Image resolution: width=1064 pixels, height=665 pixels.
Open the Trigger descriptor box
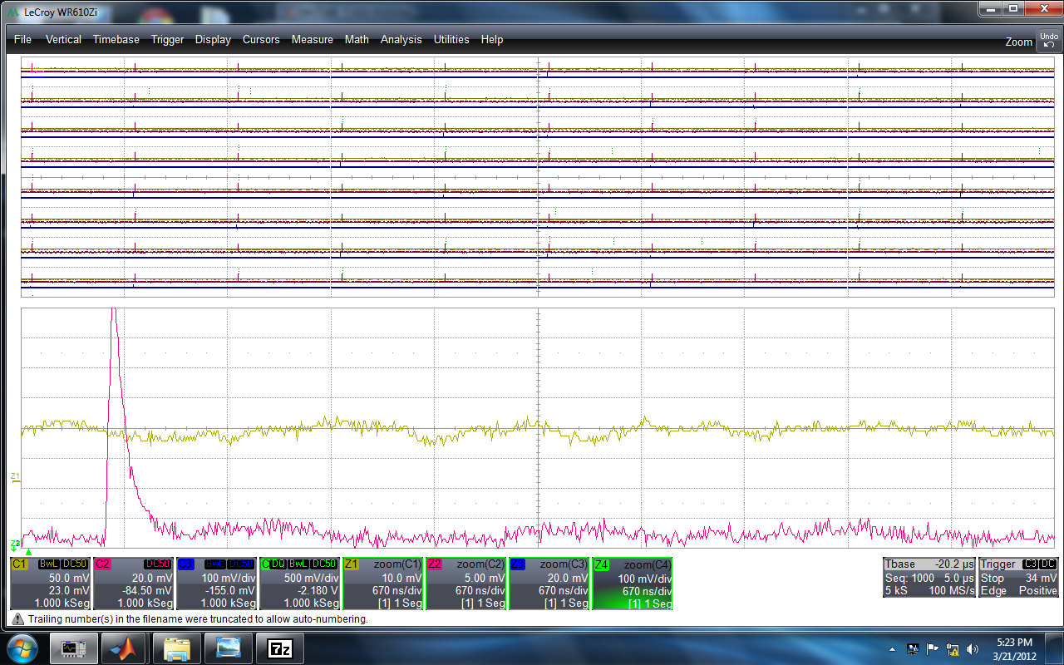tap(1020, 578)
